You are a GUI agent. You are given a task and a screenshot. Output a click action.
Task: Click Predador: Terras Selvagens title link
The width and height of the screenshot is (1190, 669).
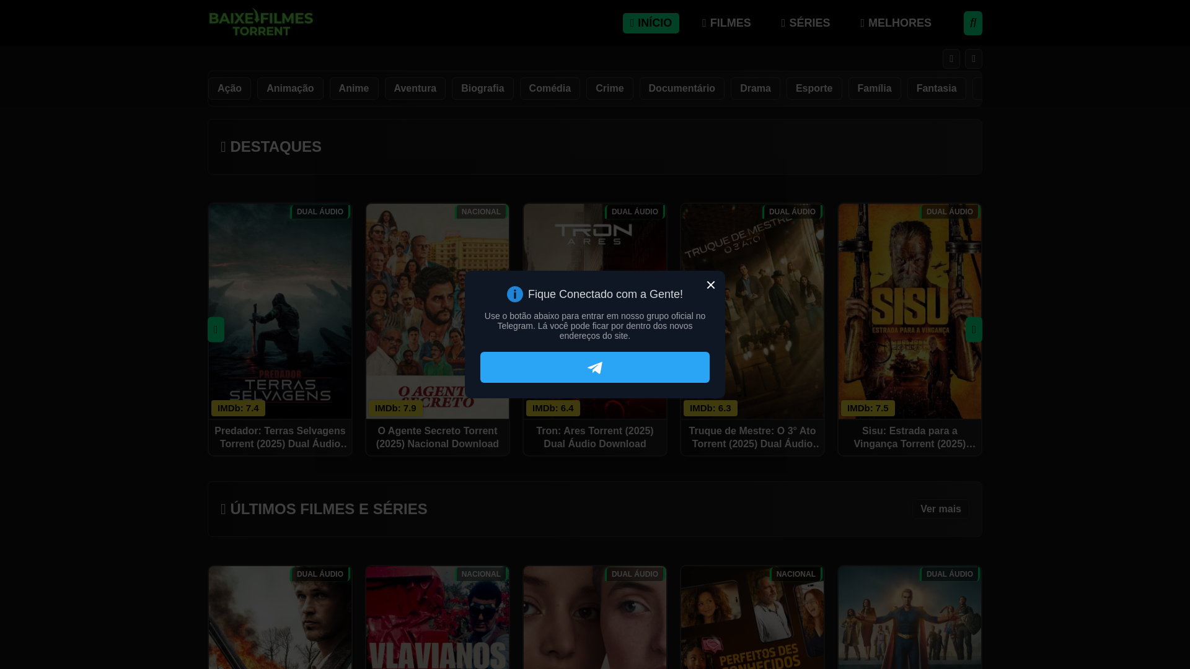click(x=280, y=437)
